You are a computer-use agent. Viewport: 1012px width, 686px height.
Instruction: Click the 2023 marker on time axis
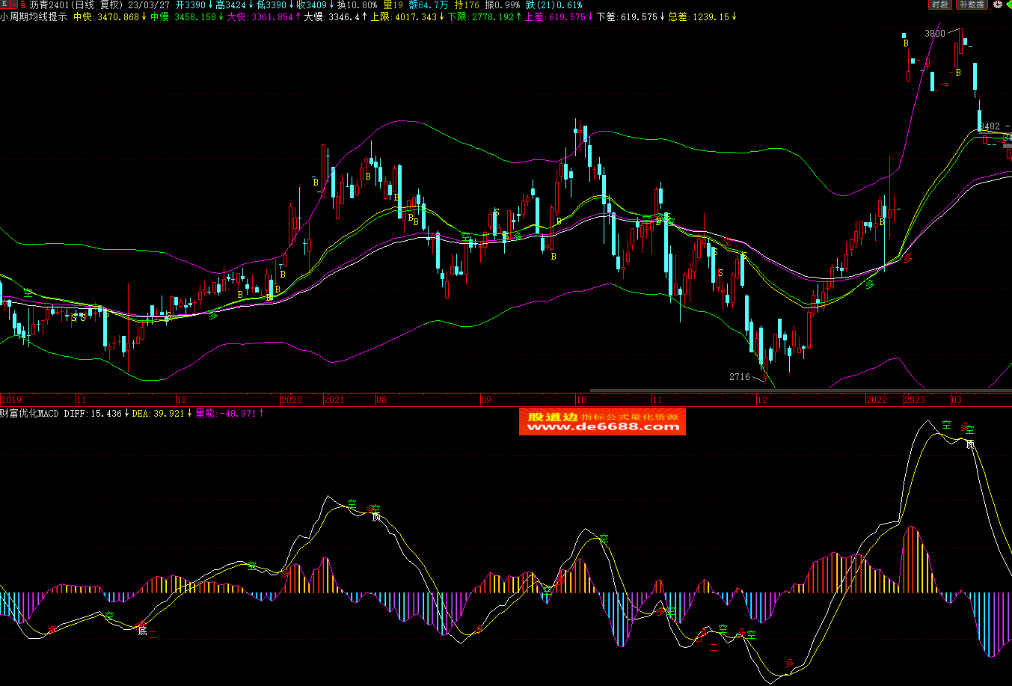tap(914, 400)
